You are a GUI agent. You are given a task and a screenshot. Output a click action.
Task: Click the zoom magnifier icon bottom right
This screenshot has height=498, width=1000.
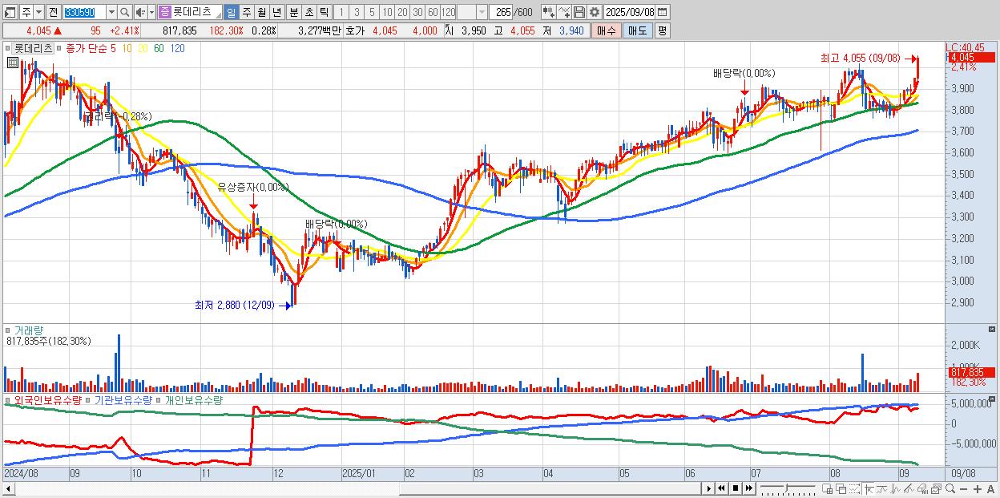pos(950,488)
